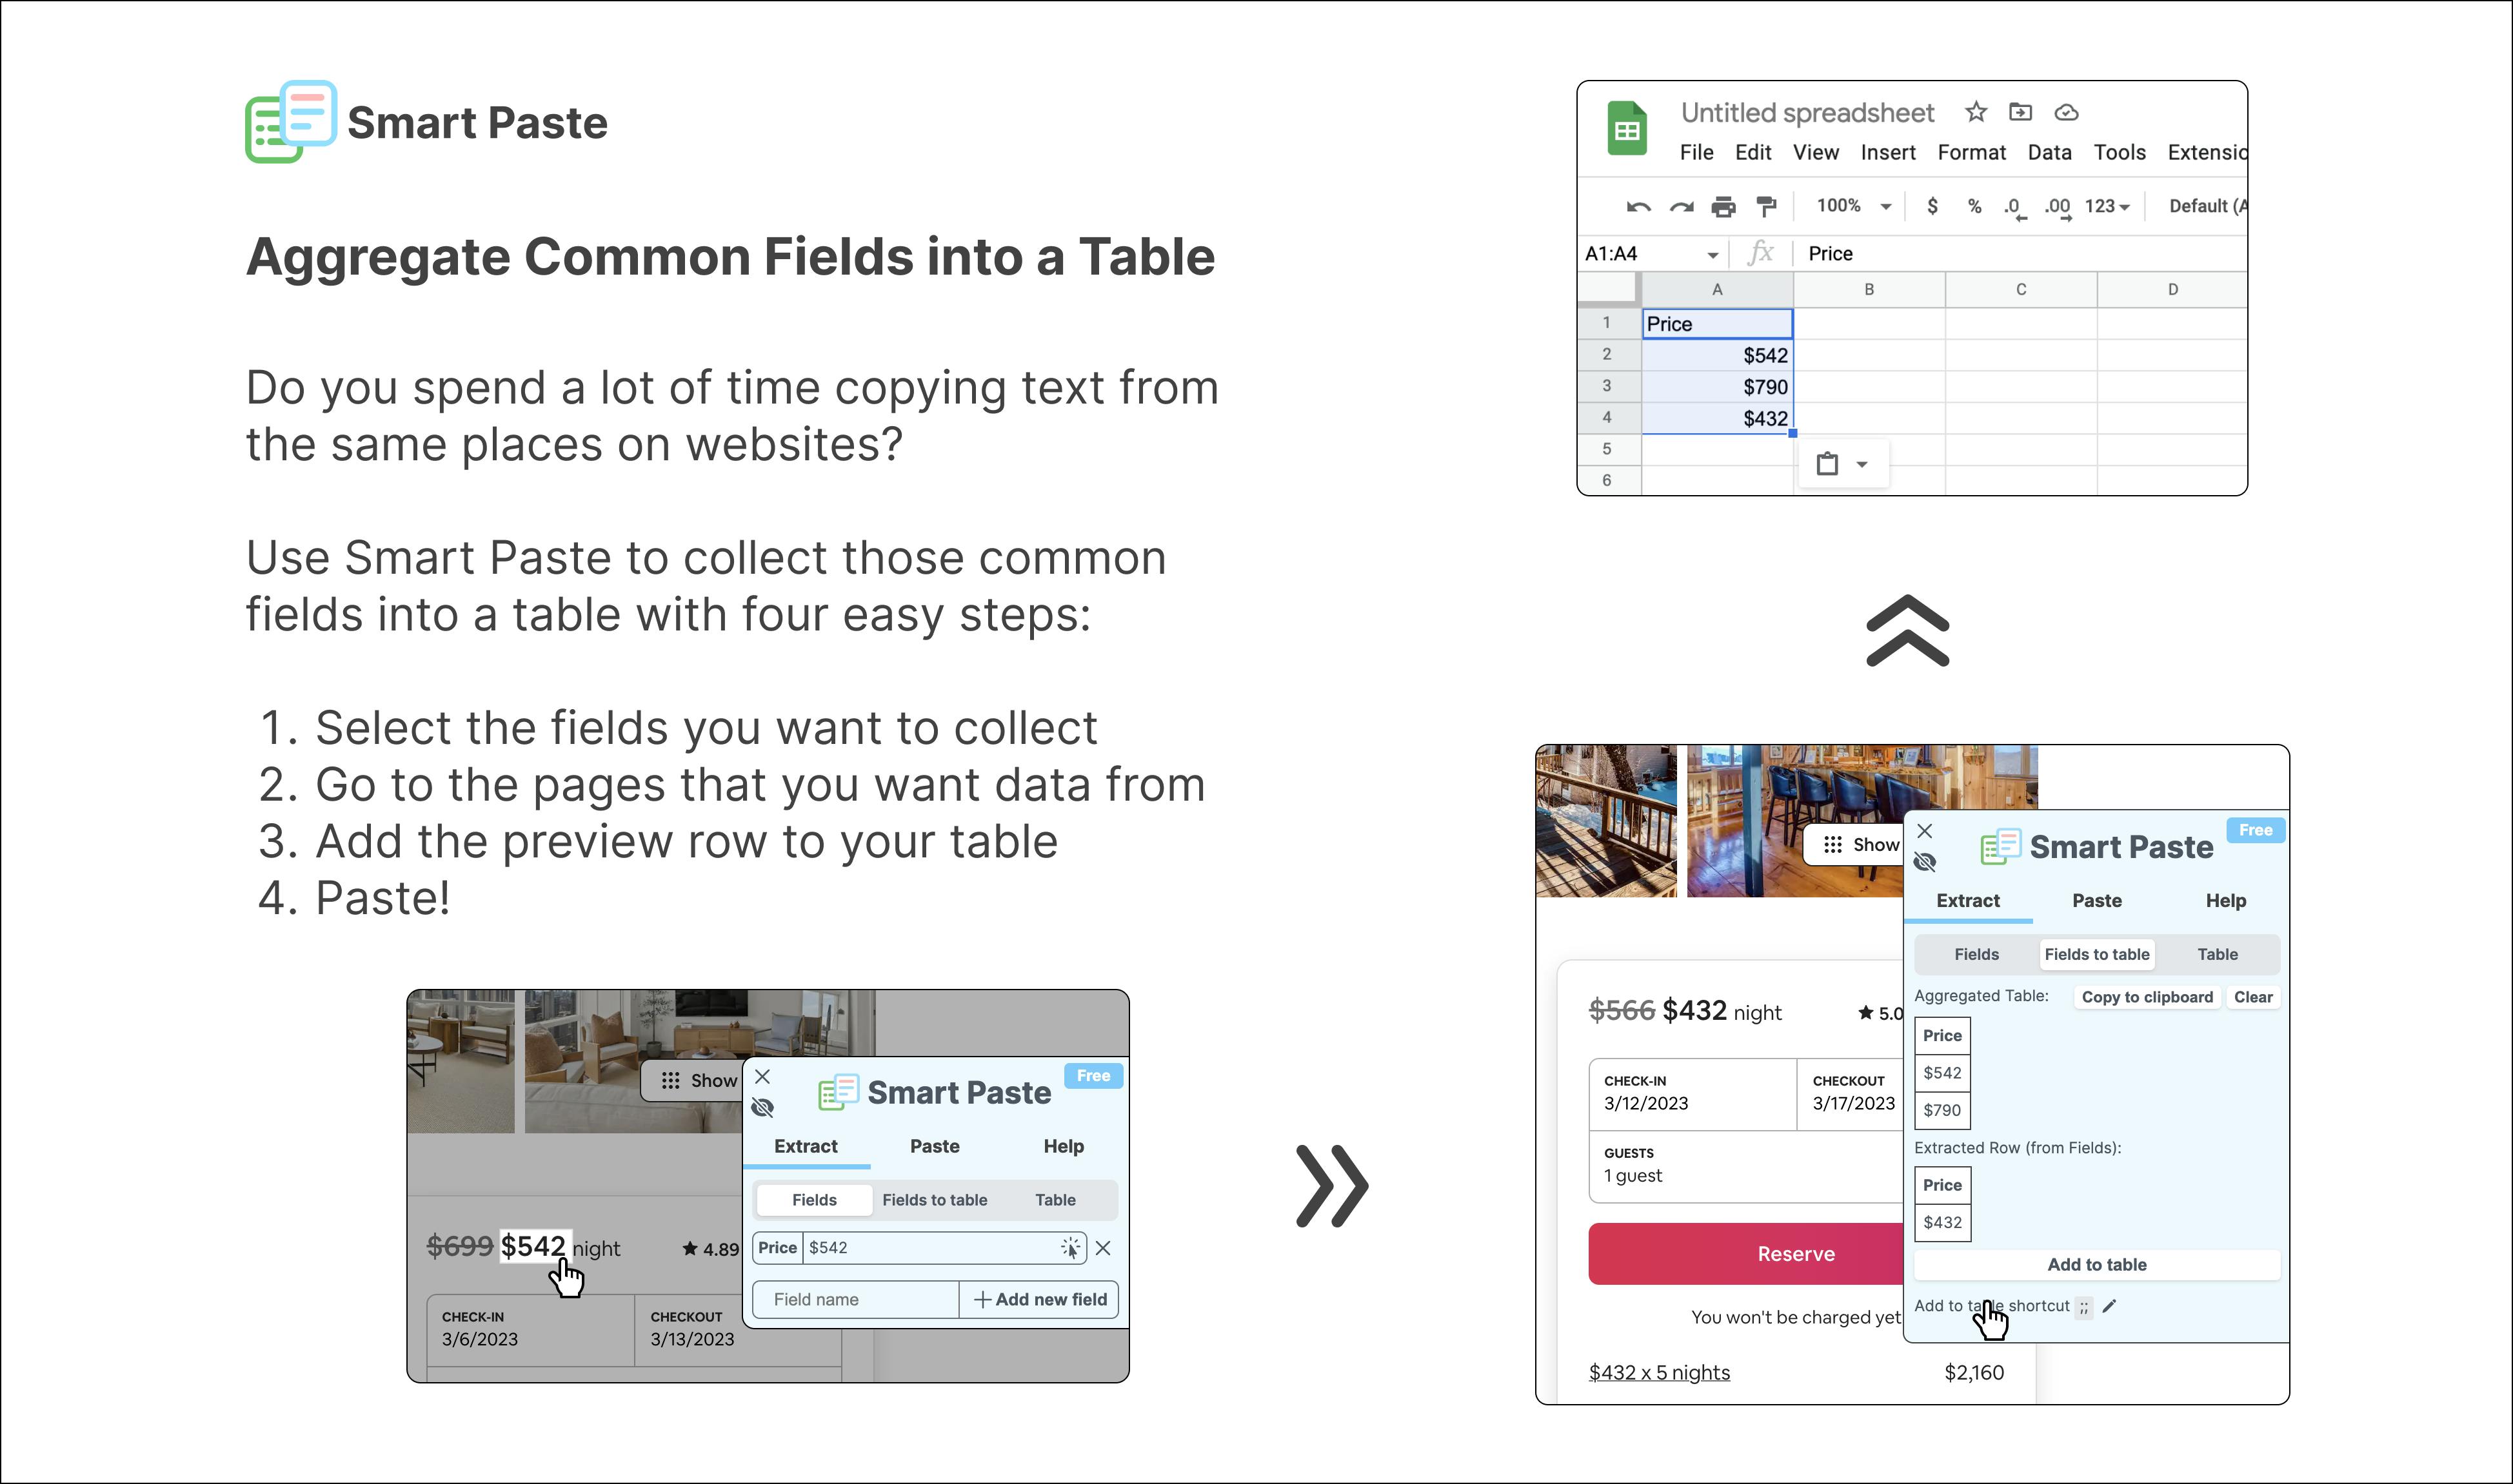This screenshot has height=1484, width=2513.
Task: Click the Field name input box
Action: pyautogui.click(x=857, y=1300)
